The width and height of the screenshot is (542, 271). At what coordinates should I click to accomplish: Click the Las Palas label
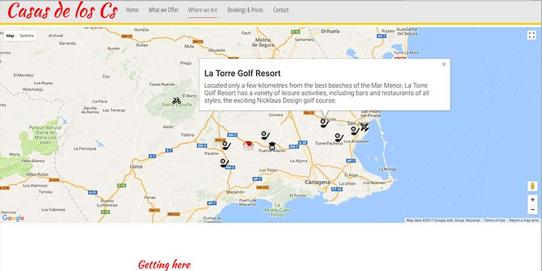[x=268, y=170]
